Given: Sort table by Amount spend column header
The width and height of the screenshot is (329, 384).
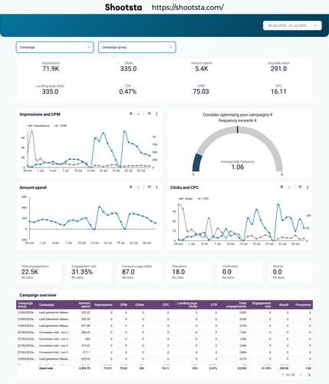Looking at the screenshot, I should 84,305.
